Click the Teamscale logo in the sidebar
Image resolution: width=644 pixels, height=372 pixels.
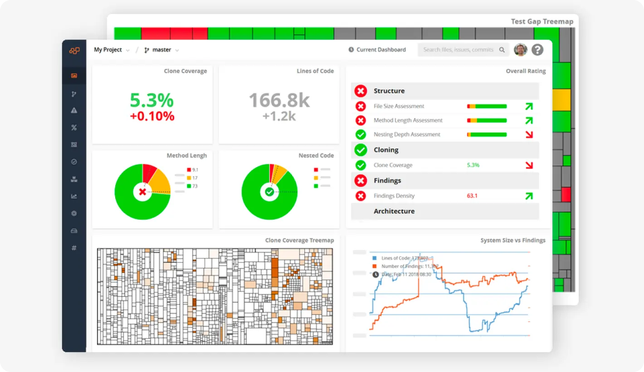tap(74, 50)
